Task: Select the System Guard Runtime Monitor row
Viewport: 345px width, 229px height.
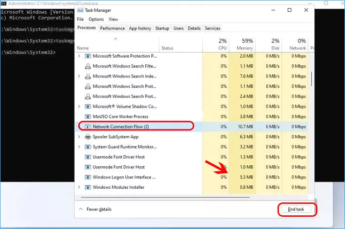Action: click(192, 147)
